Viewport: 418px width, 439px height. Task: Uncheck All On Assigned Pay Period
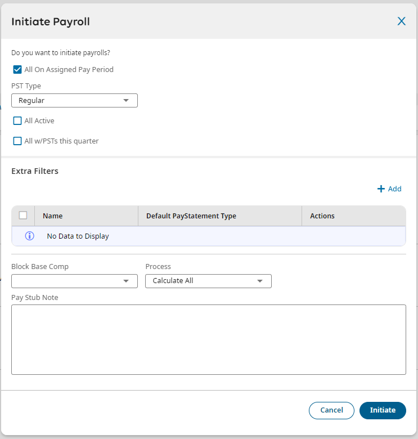pos(17,70)
